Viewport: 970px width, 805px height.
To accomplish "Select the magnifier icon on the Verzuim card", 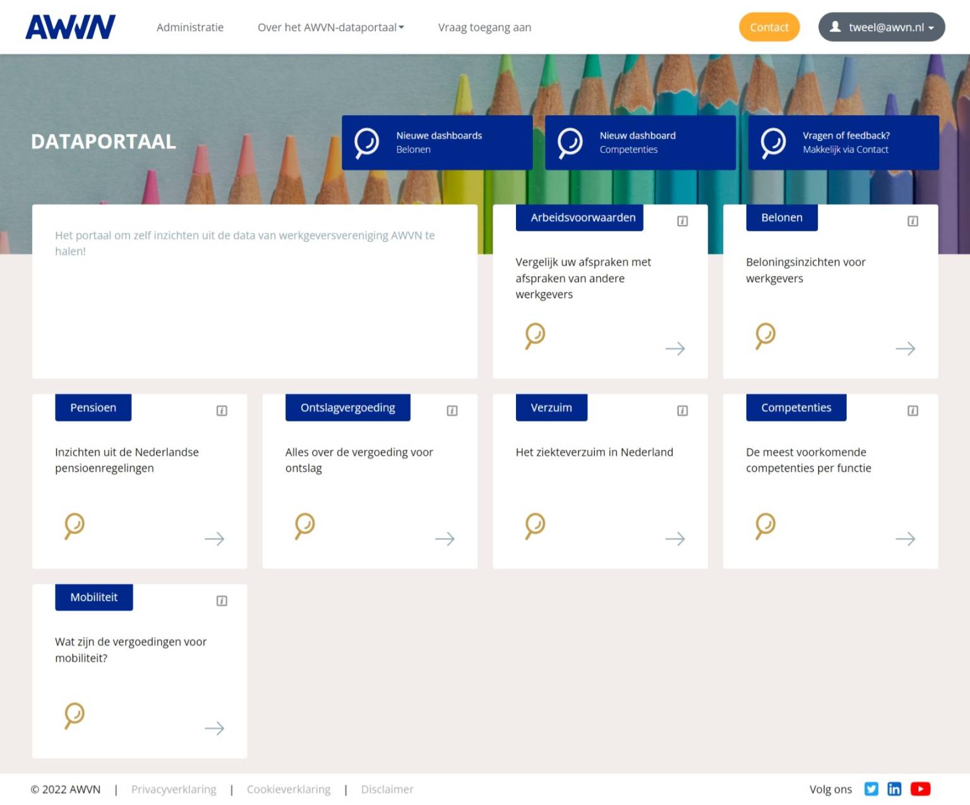I will point(535,526).
